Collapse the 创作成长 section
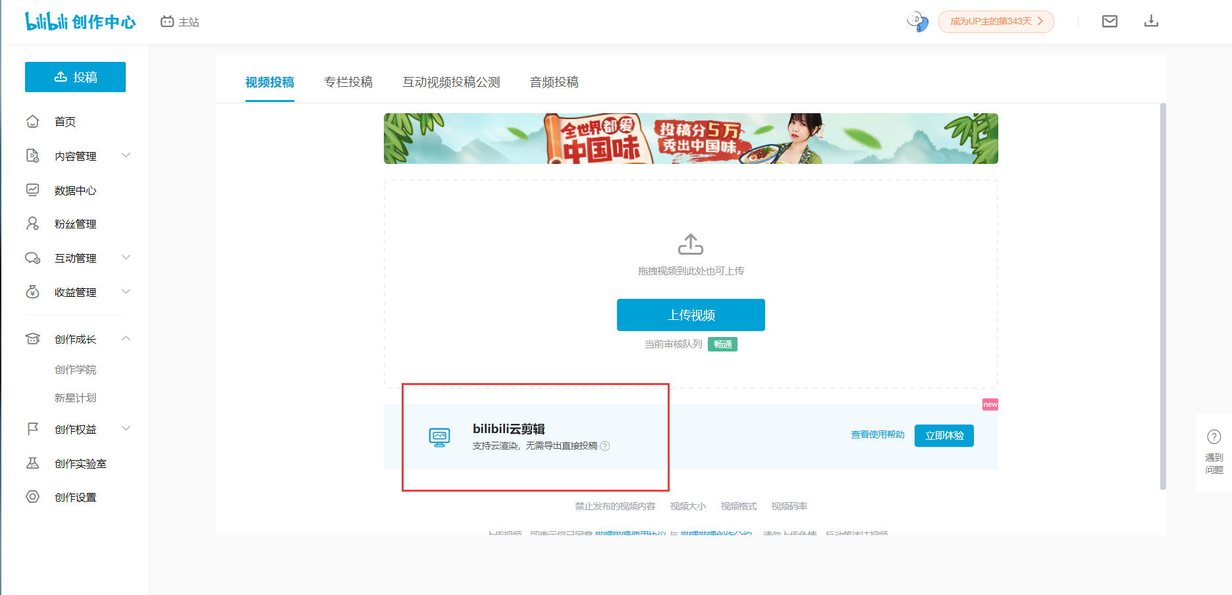The height and width of the screenshot is (595, 1232). pos(126,338)
